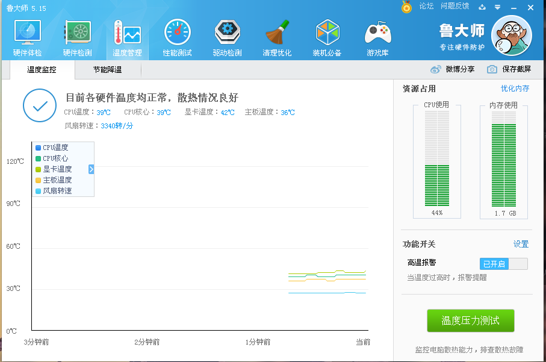This screenshot has width=546, height=362.
Task: Click the 1.7 GB memory value
Action: [505, 213]
